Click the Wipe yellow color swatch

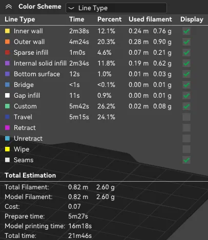7,149
